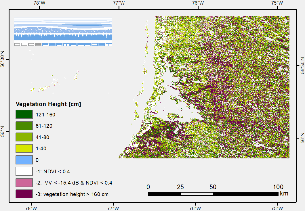Click the GlobPermafrost logo image
The width and height of the screenshot is (305, 211).
pyautogui.click(x=63, y=32)
